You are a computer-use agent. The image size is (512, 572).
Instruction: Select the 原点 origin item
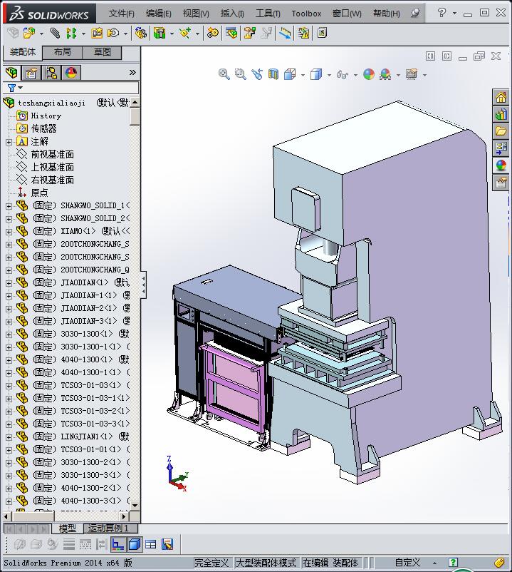[x=39, y=193]
